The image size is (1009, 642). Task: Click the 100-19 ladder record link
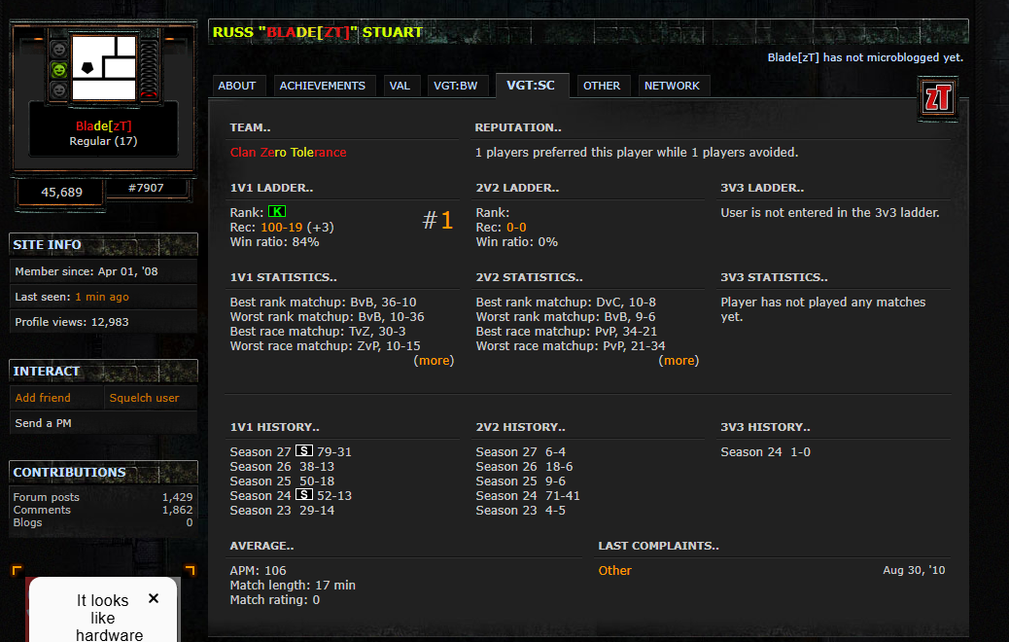281,228
